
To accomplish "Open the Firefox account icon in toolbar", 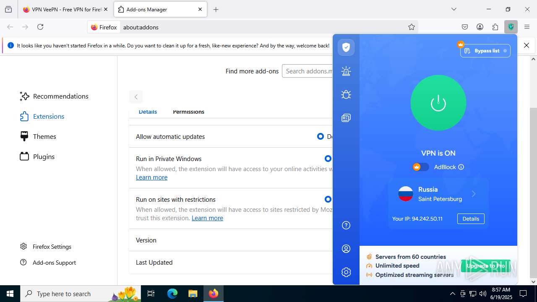I will click(480, 27).
